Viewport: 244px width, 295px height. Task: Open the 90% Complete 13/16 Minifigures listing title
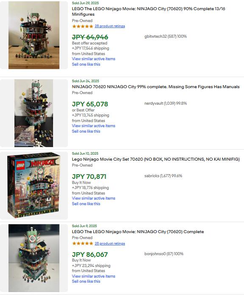tap(149, 11)
